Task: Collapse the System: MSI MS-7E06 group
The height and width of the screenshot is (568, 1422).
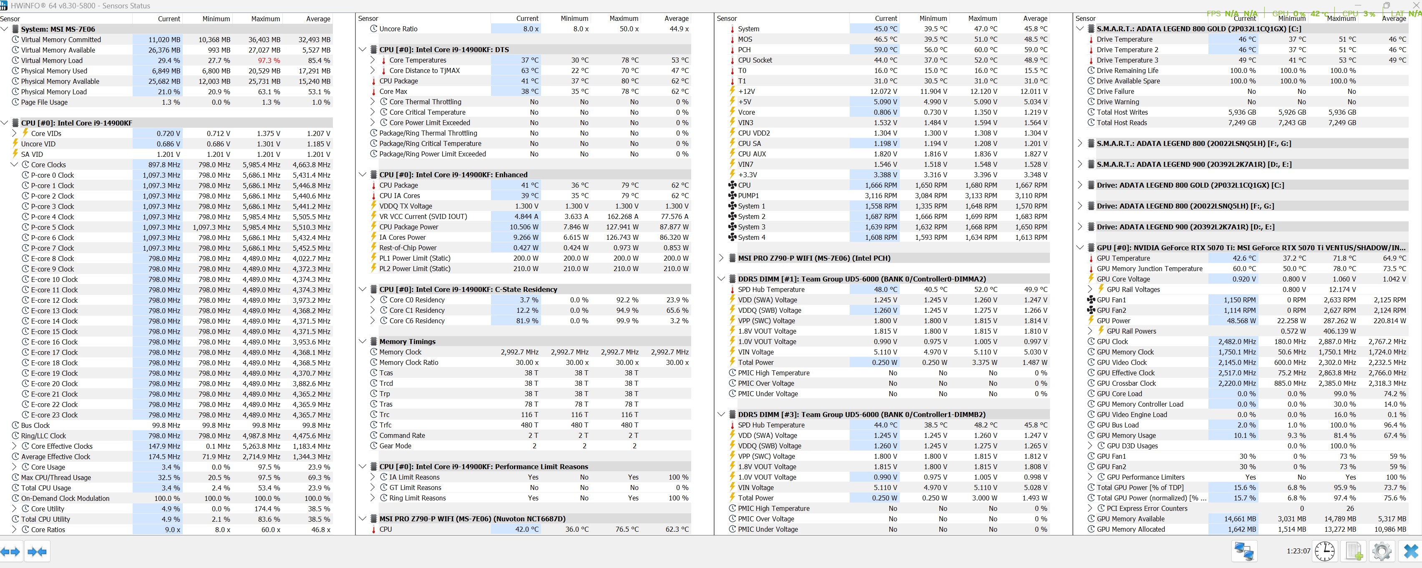Action: point(5,29)
